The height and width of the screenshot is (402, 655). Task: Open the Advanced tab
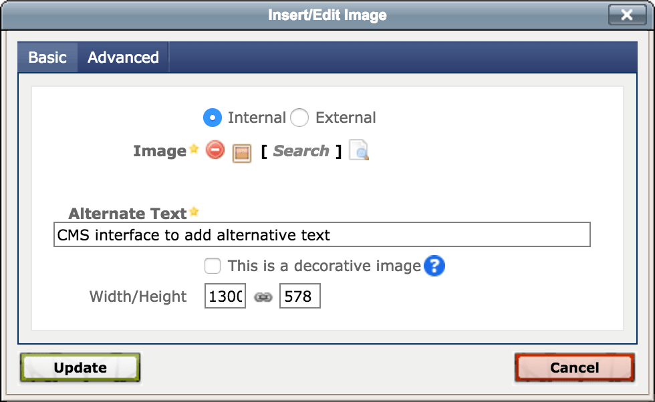point(123,57)
